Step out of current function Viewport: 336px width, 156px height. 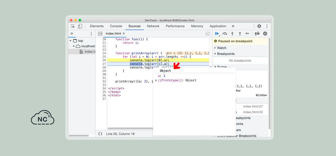coord(240,34)
